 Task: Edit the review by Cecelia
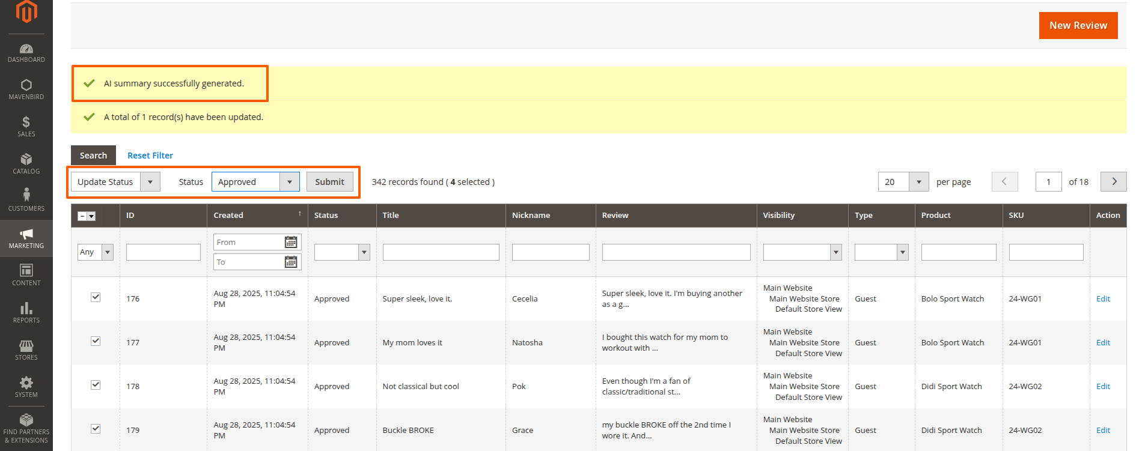pos(1103,298)
